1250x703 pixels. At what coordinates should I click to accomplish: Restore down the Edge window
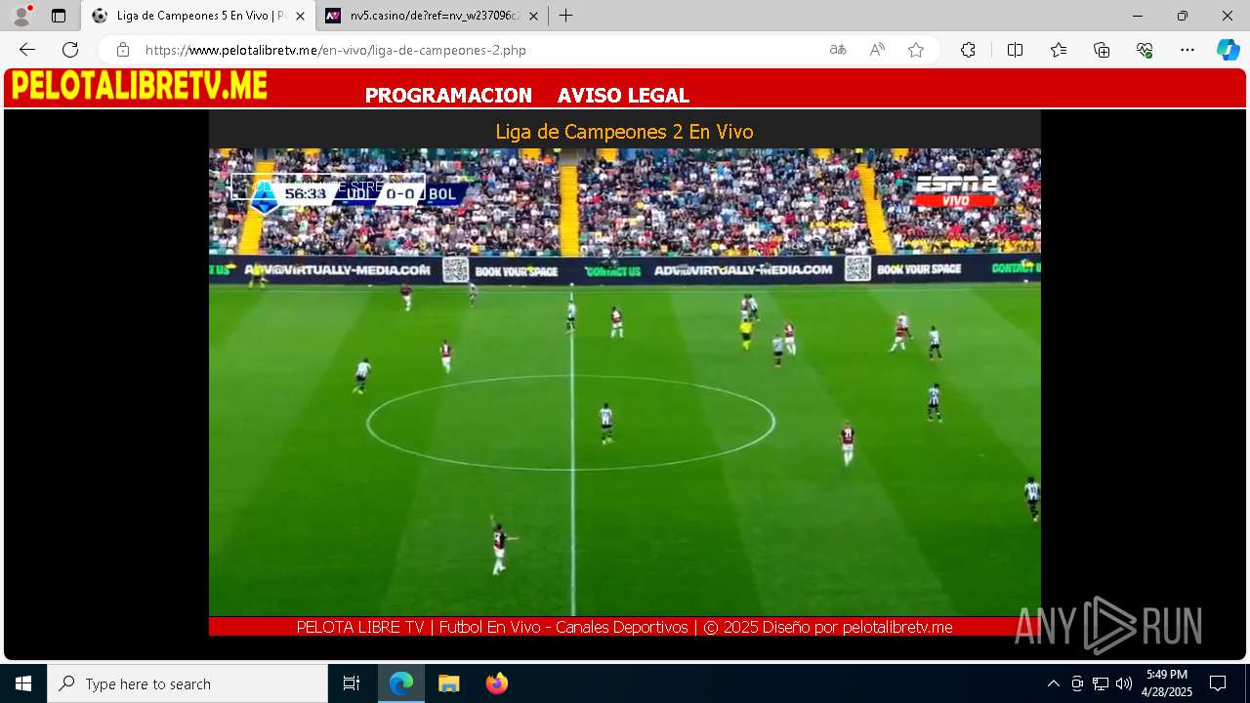point(1183,16)
